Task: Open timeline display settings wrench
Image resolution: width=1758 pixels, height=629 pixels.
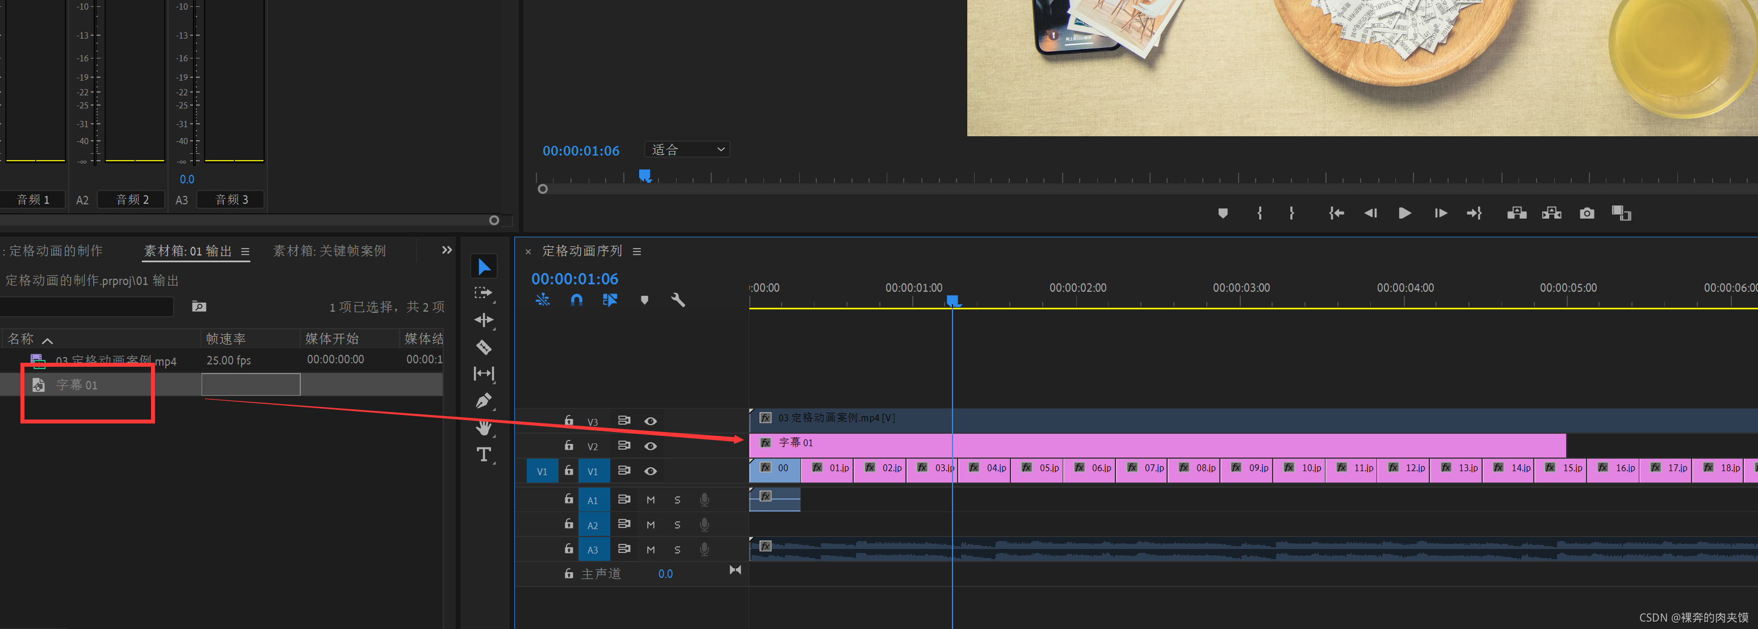Action: tap(678, 300)
